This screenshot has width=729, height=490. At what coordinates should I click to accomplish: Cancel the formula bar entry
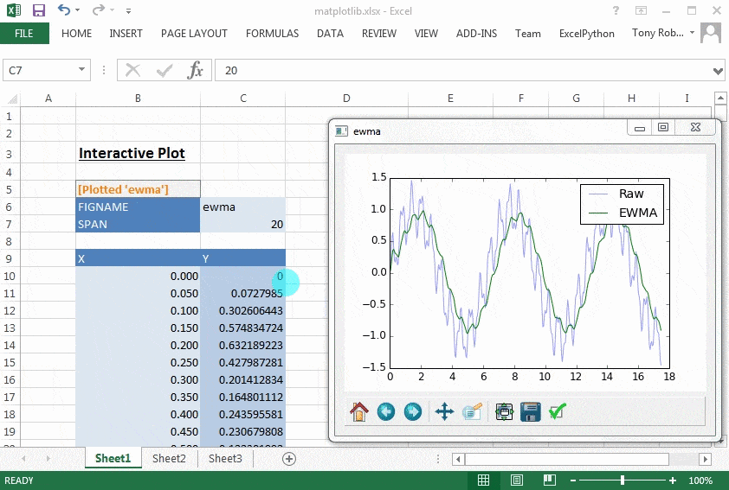(132, 71)
